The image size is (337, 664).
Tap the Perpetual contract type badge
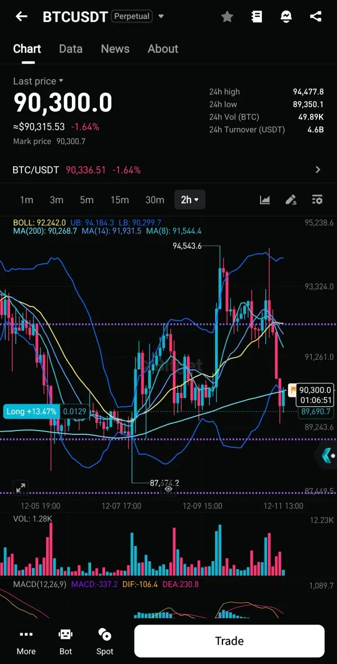click(x=132, y=16)
